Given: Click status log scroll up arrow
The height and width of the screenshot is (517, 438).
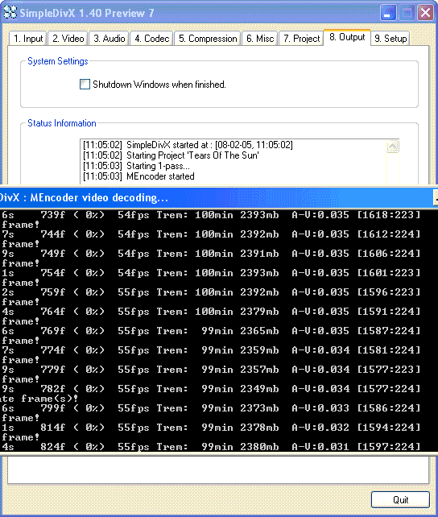Looking at the screenshot, I should pos(393,146).
